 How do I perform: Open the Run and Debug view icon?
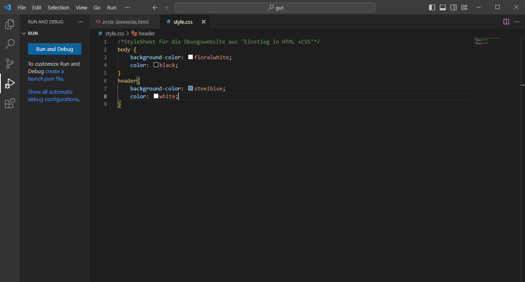[10, 83]
